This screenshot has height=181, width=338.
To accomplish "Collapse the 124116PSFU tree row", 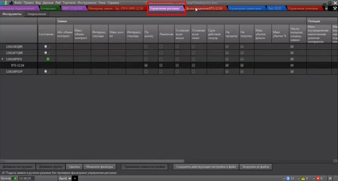I will click(2, 59).
